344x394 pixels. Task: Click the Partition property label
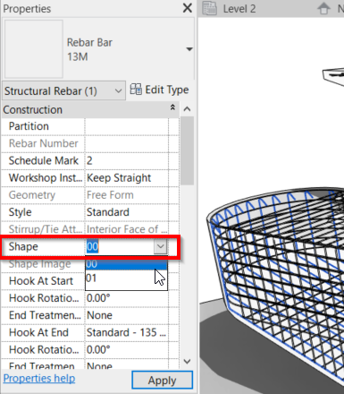pos(29,126)
